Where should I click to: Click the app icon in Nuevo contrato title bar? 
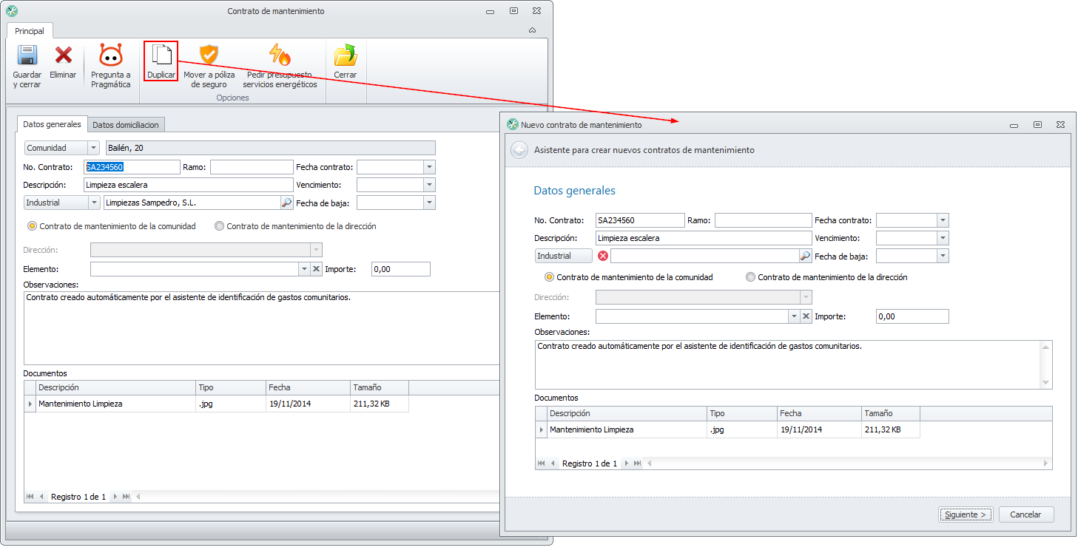click(512, 125)
